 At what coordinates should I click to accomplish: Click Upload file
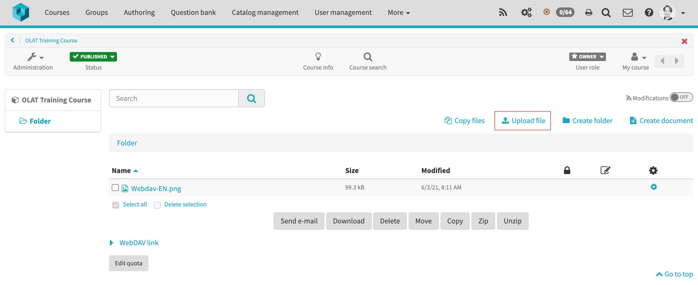pos(523,120)
